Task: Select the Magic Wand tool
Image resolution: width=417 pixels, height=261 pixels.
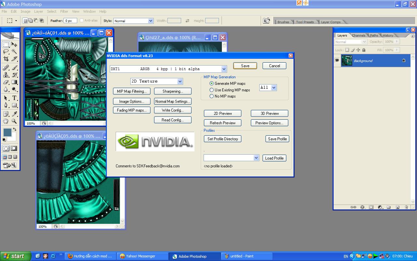Action: tap(14, 52)
